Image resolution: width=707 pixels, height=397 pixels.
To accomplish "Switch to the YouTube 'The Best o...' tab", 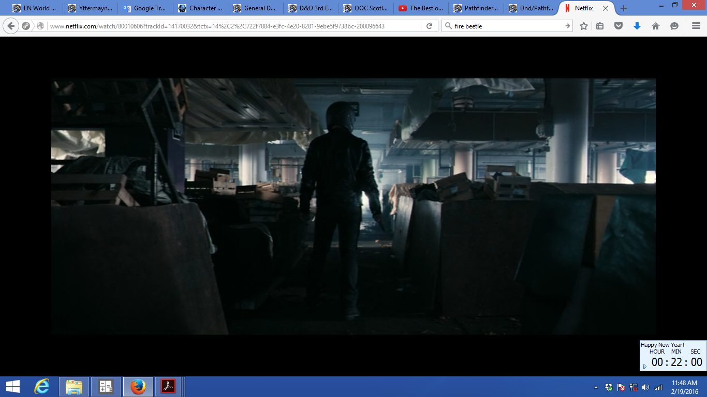I will (x=421, y=8).
